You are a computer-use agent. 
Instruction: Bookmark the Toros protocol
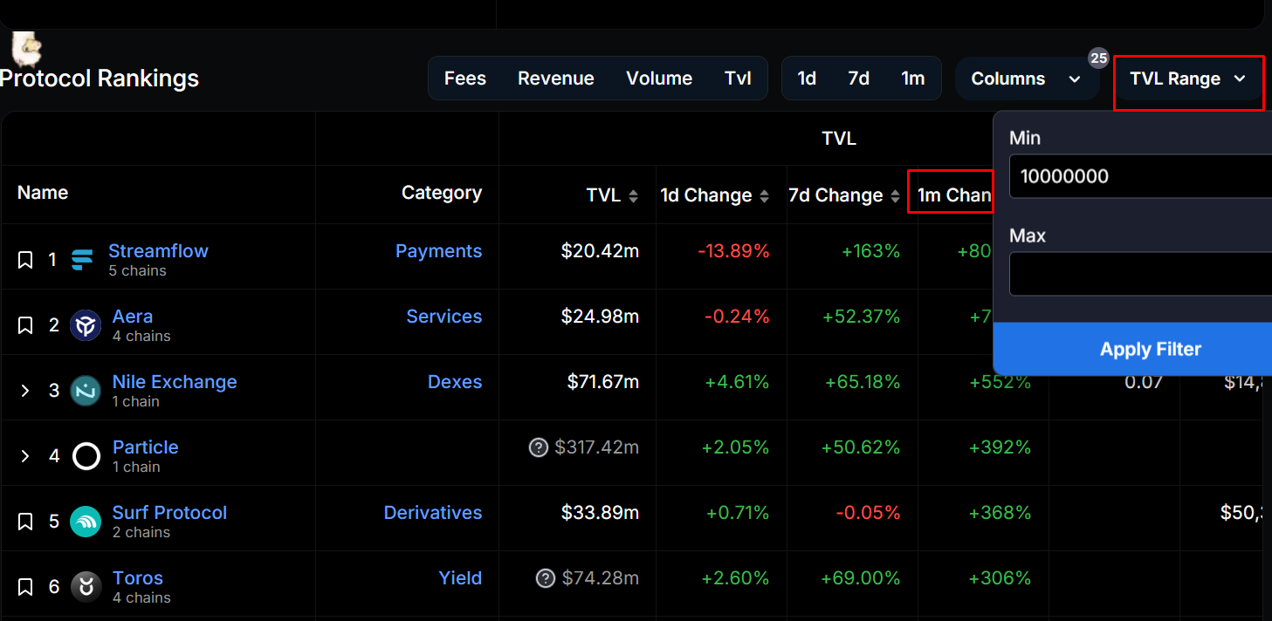(x=24, y=586)
